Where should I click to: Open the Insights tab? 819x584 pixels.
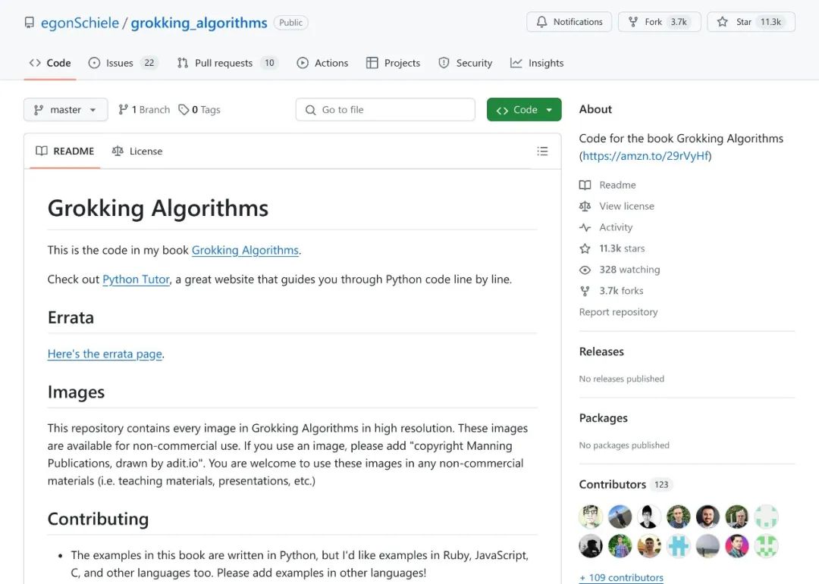[537, 63]
